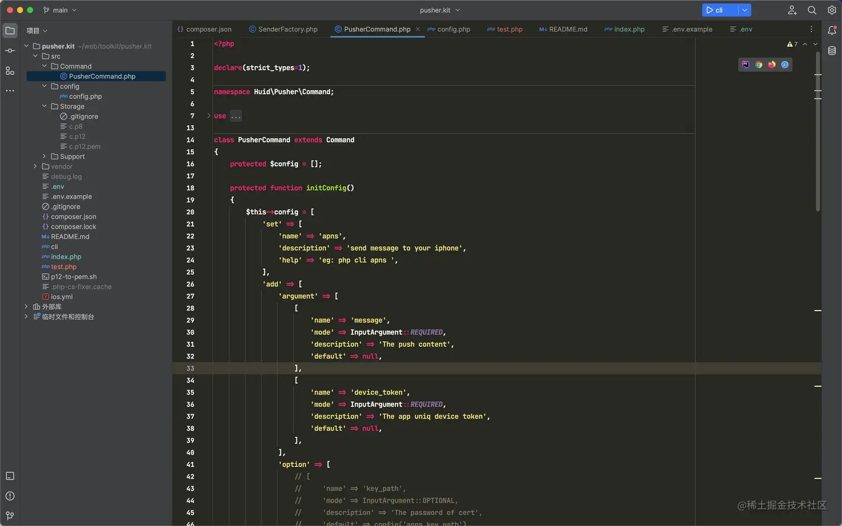Open the Database tool window icon
This screenshot has width=842, height=526.
pyautogui.click(x=832, y=51)
